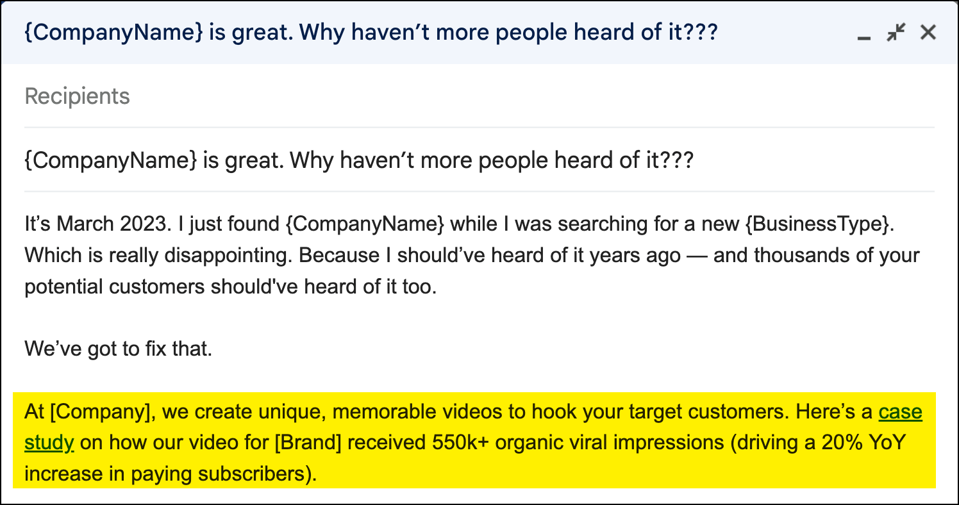
Task: Minimize the compose email window
Action: (x=864, y=39)
